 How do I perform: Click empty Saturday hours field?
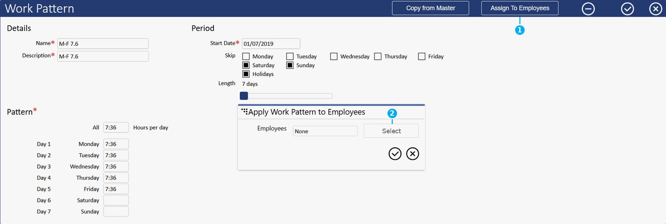116,200
